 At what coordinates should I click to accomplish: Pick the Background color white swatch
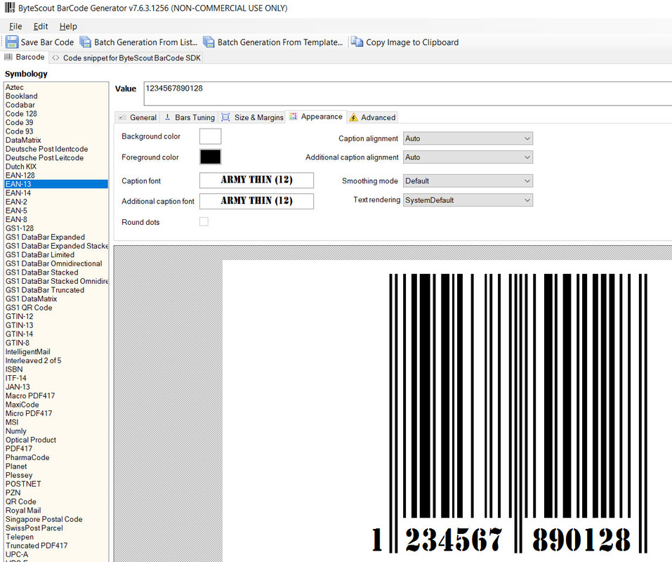point(211,136)
